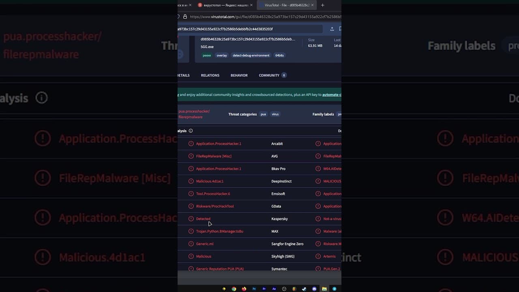Click the info icon next to analysis heading
This screenshot has width=519, height=292.
191,131
